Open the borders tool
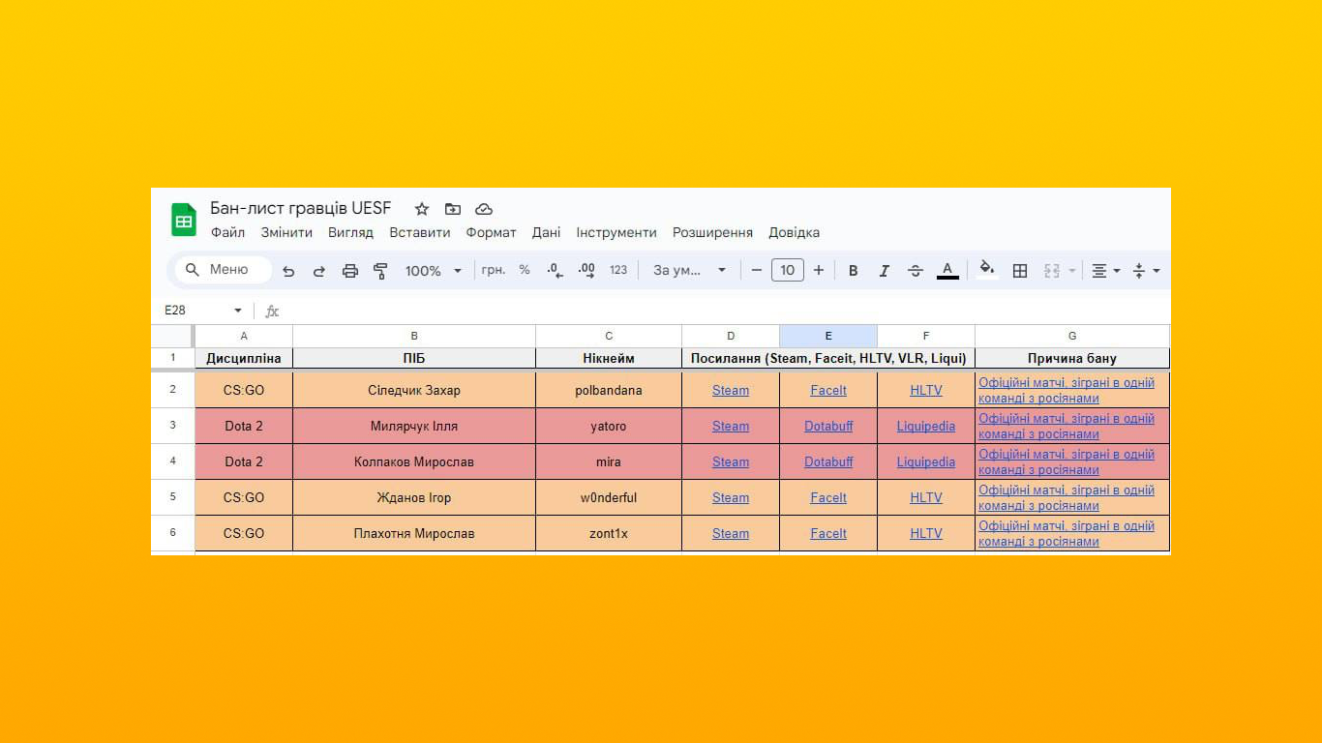 click(1019, 271)
